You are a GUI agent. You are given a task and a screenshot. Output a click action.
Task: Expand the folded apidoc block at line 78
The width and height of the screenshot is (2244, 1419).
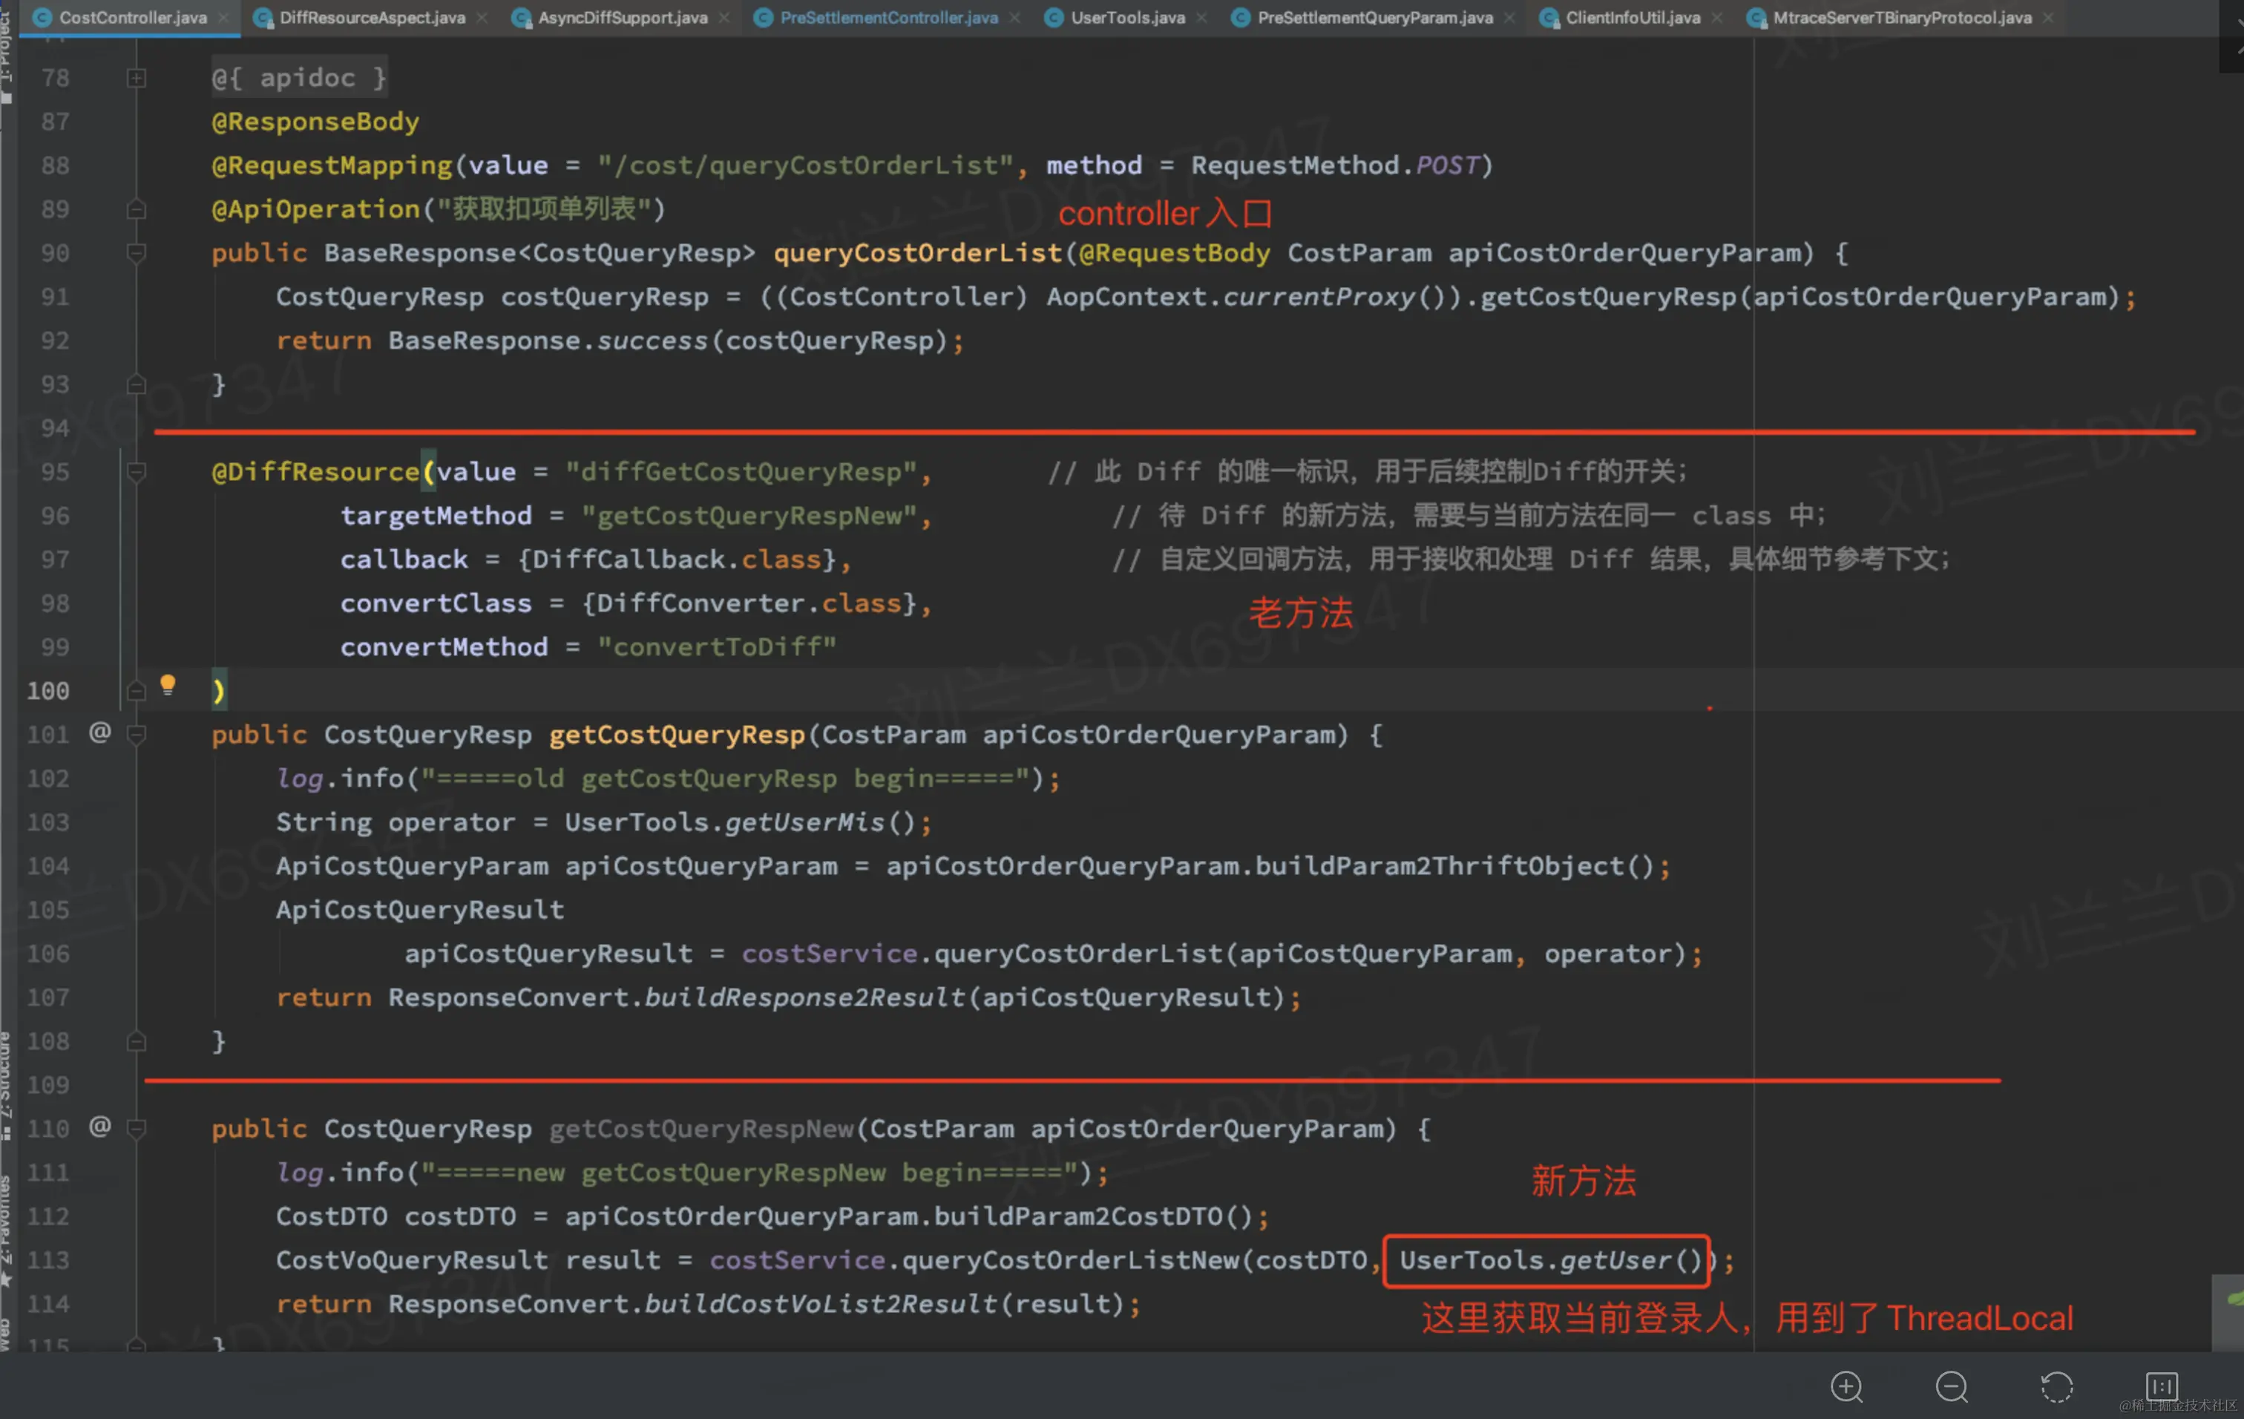(x=136, y=78)
